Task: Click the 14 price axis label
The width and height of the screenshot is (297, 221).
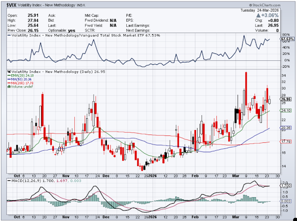Action: pyautogui.click(x=284, y=166)
